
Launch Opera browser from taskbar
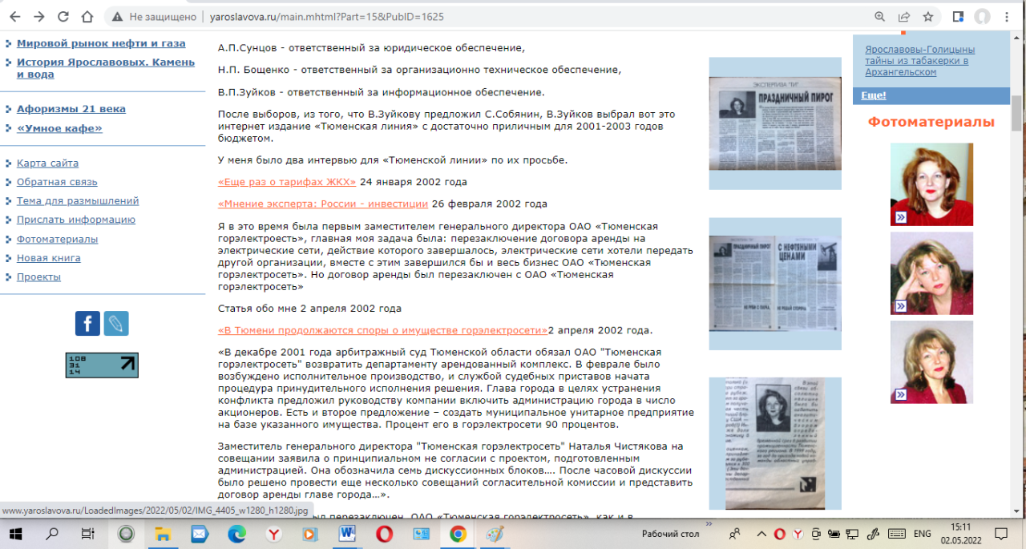(384, 534)
